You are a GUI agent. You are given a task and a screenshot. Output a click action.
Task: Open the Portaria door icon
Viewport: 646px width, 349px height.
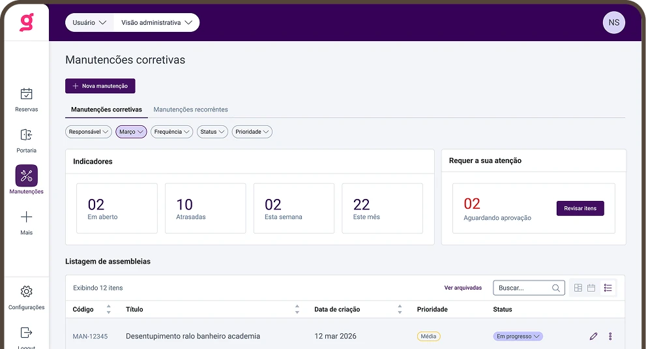[26, 135]
